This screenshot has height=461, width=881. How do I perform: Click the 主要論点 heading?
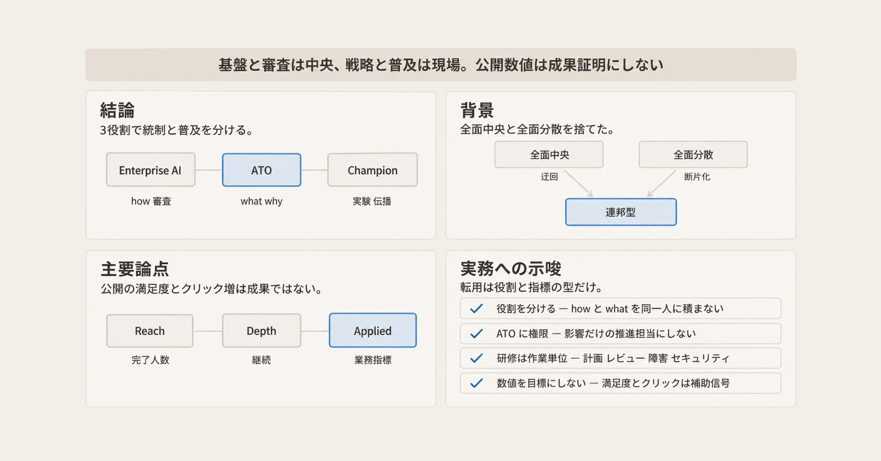(x=134, y=269)
